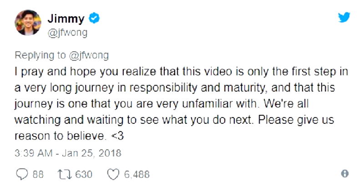The height and width of the screenshot is (186, 364).
Task: Click the reply speech bubble icon
Action: [21, 174]
